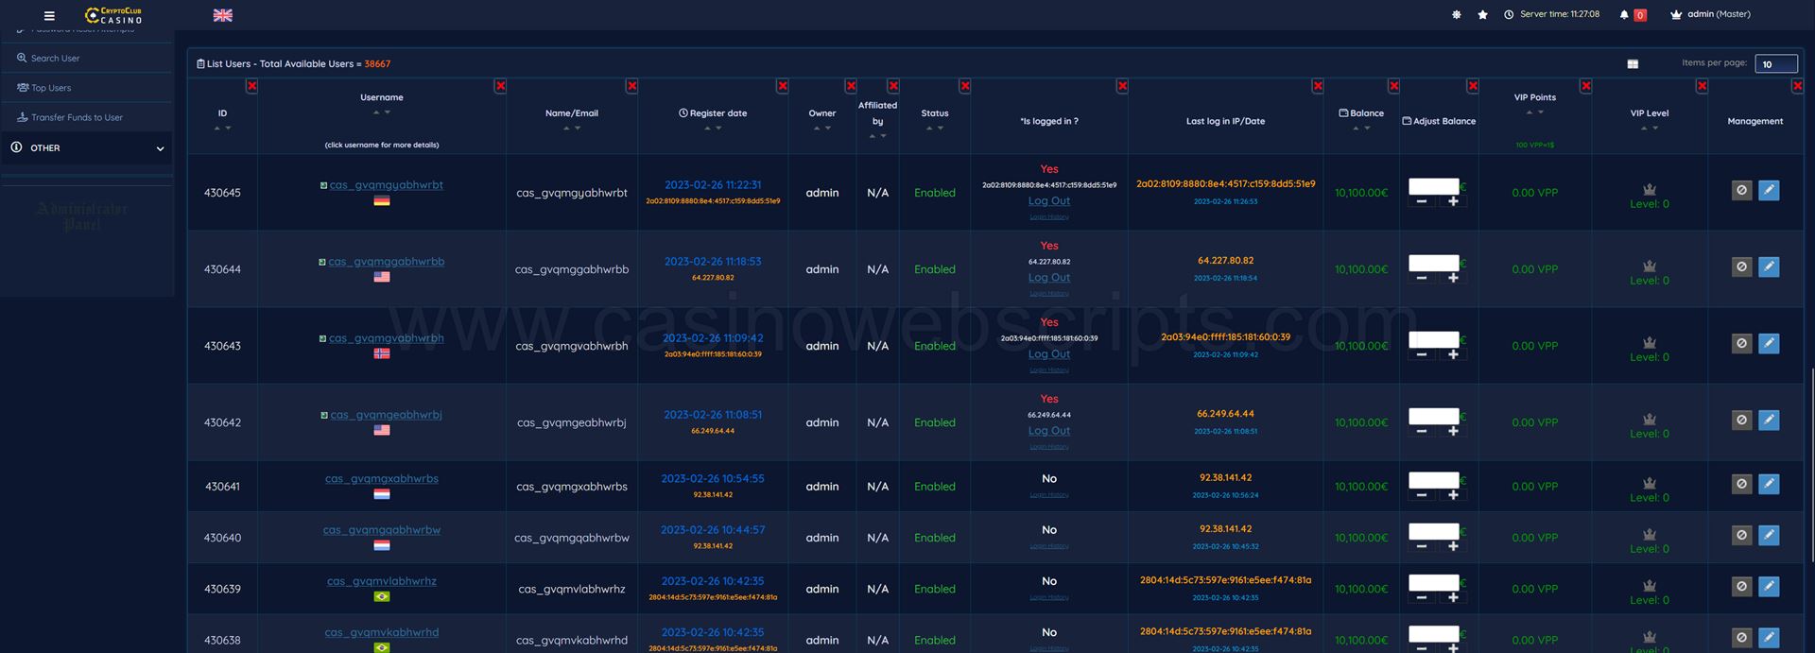The image size is (1815, 653).
Task: Open Transfer Funds to User page
Action: point(76,118)
